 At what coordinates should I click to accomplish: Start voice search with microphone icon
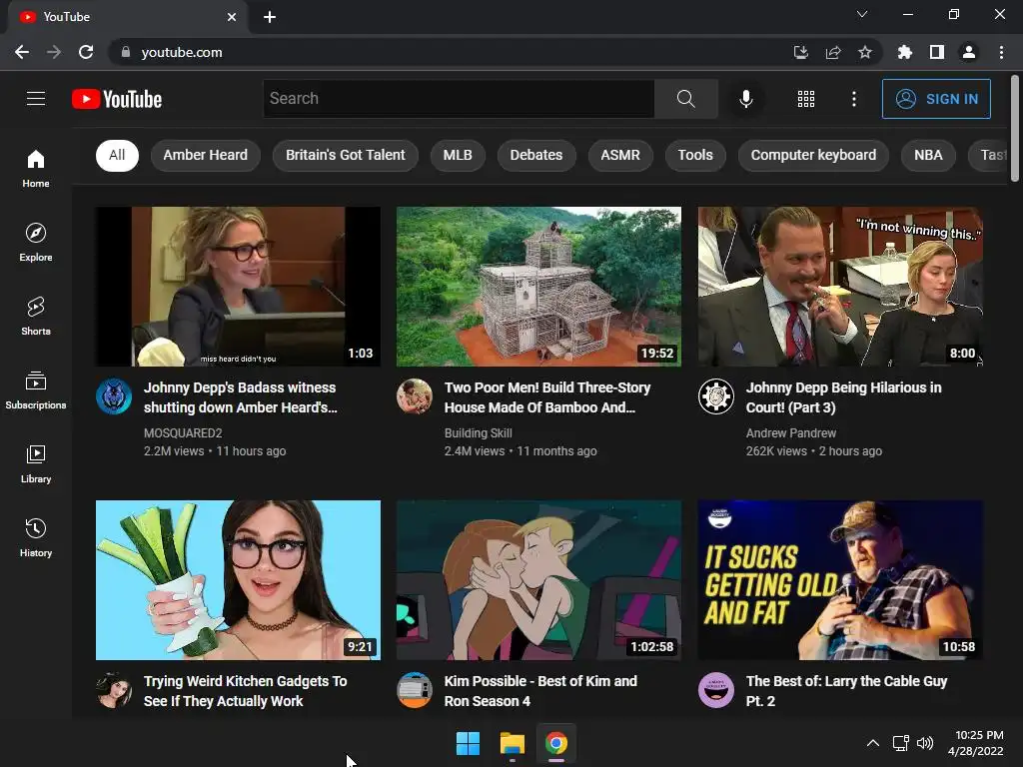click(745, 99)
